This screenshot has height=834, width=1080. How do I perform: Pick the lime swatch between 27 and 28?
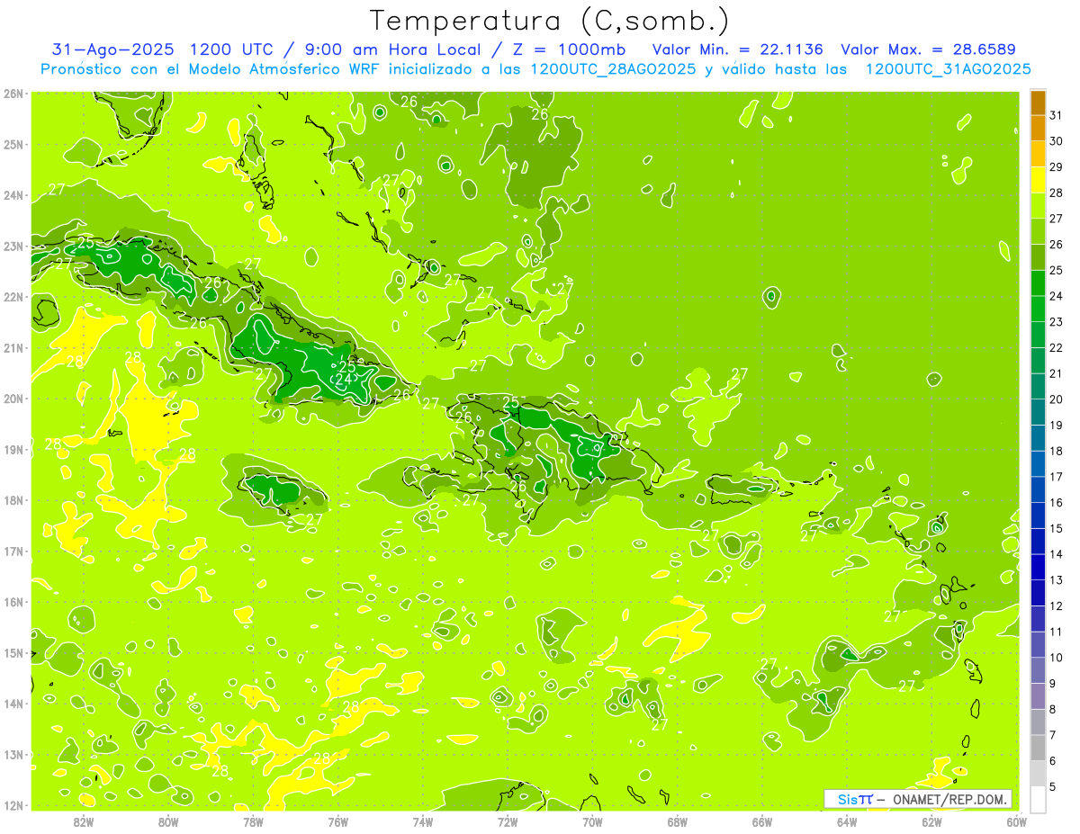[x=1038, y=206]
